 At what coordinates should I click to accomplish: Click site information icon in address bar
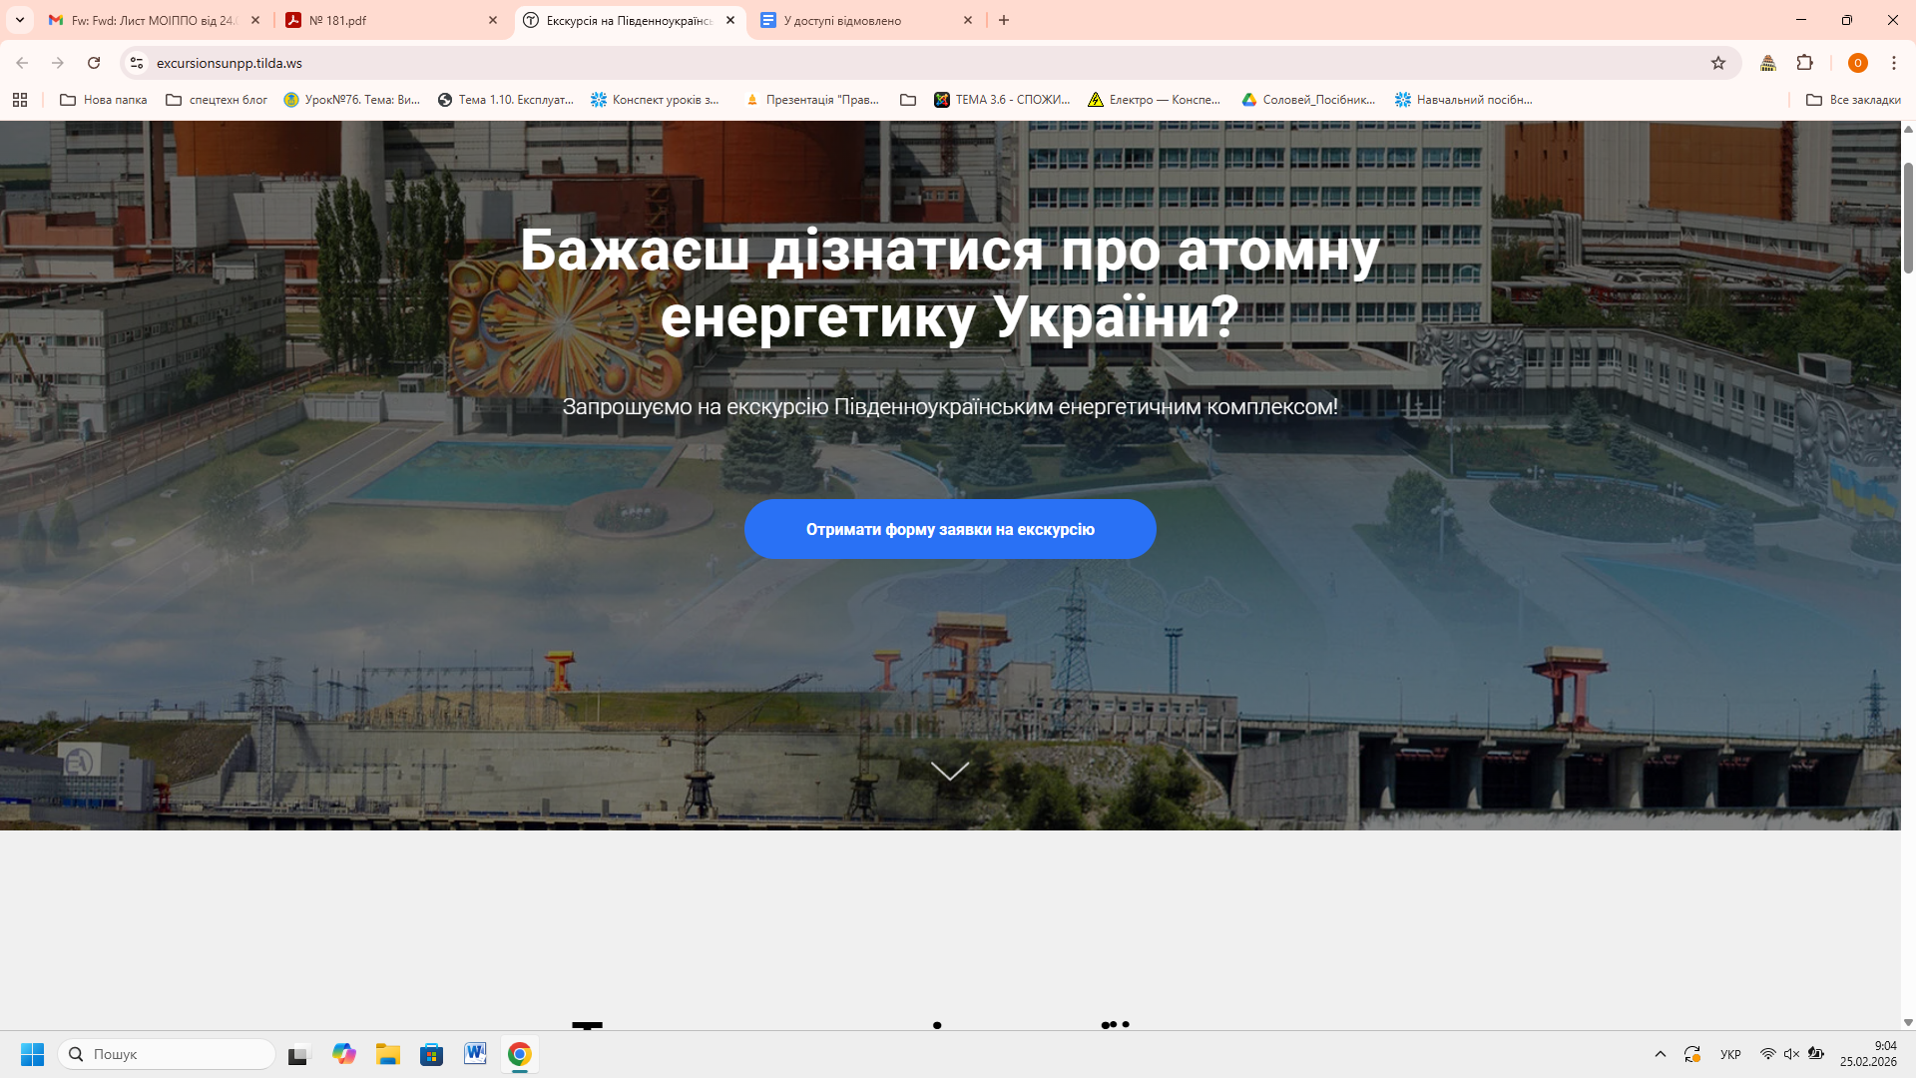[x=137, y=63]
